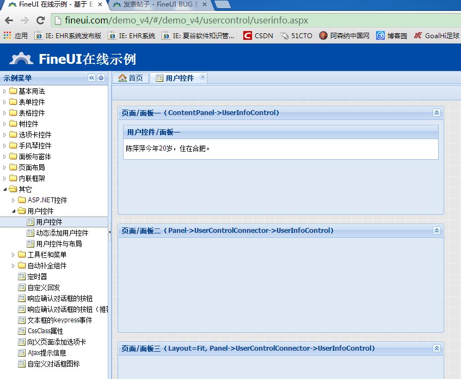This screenshot has width=461, height=379.
Task: Select the 用户控件 content tab
Action: (180, 78)
